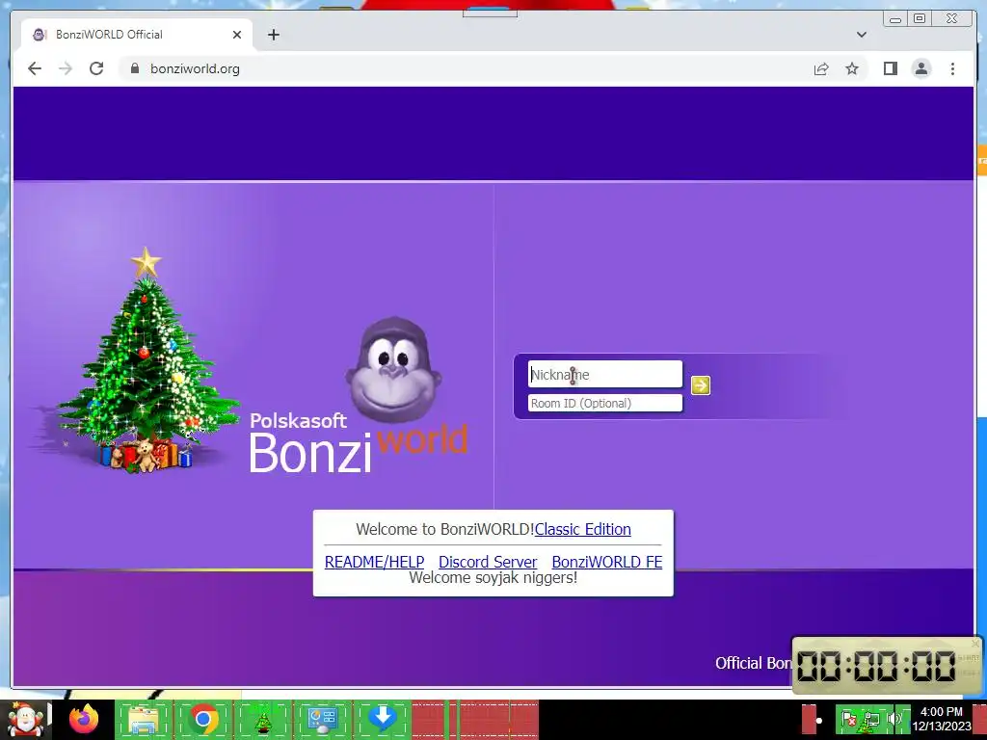
Task: Click into the Nickname field
Action: pyautogui.click(x=605, y=375)
